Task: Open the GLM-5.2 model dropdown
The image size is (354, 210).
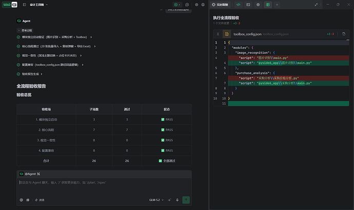Action: coord(156,200)
